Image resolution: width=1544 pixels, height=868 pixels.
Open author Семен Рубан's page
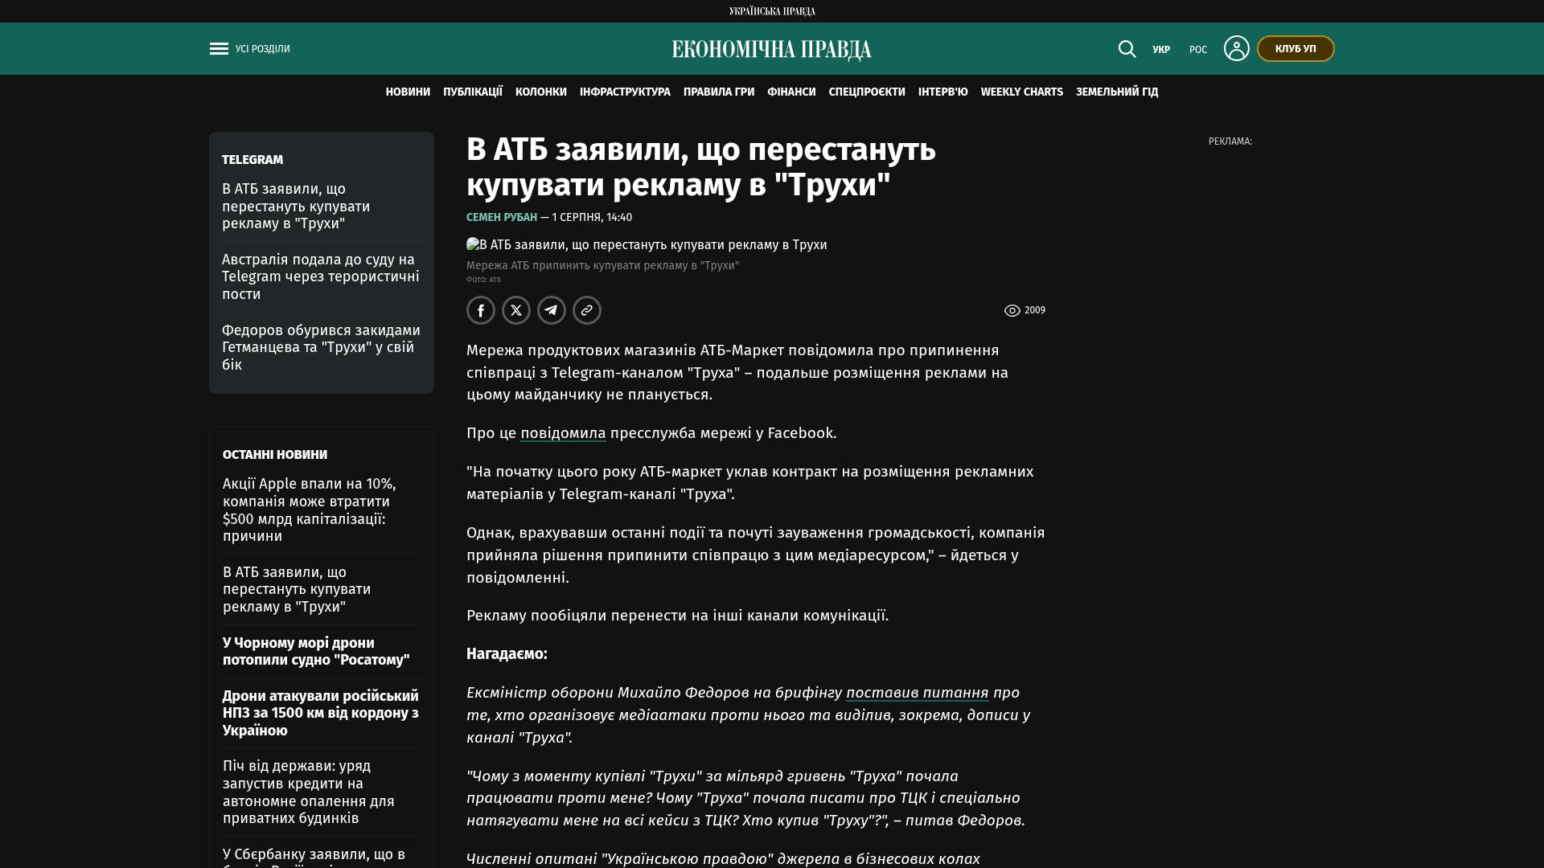click(502, 218)
